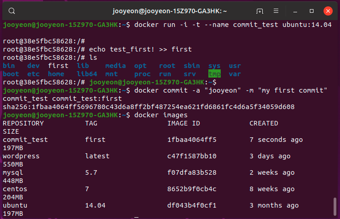This screenshot has height=219, width=340.
Task: Click the 'opt' directory name
Action: point(140,66)
